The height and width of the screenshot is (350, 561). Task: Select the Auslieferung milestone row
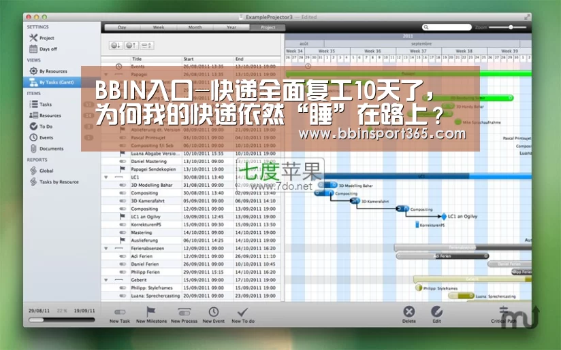pyautogui.click(x=191, y=241)
